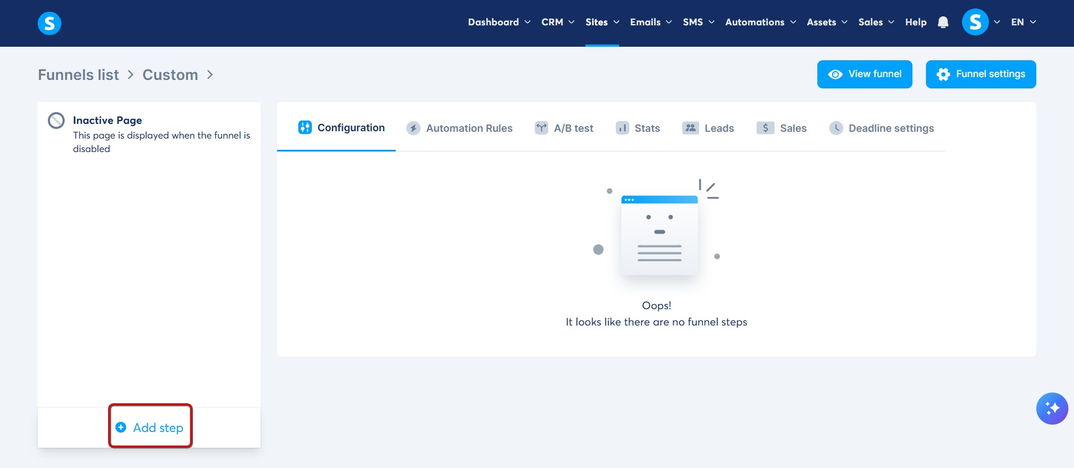Click Add step
This screenshot has width=1074, height=468.
point(150,427)
